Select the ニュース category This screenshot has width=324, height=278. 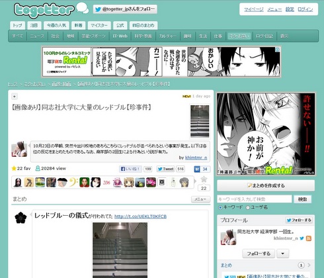[37, 36]
